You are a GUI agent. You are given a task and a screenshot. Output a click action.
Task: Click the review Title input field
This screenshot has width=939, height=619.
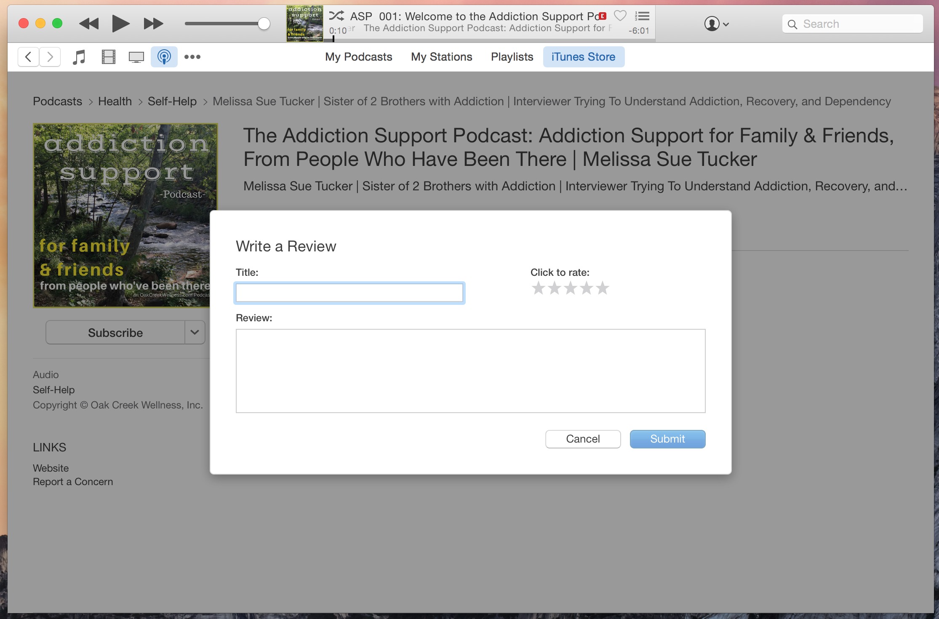tap(349, 293)
